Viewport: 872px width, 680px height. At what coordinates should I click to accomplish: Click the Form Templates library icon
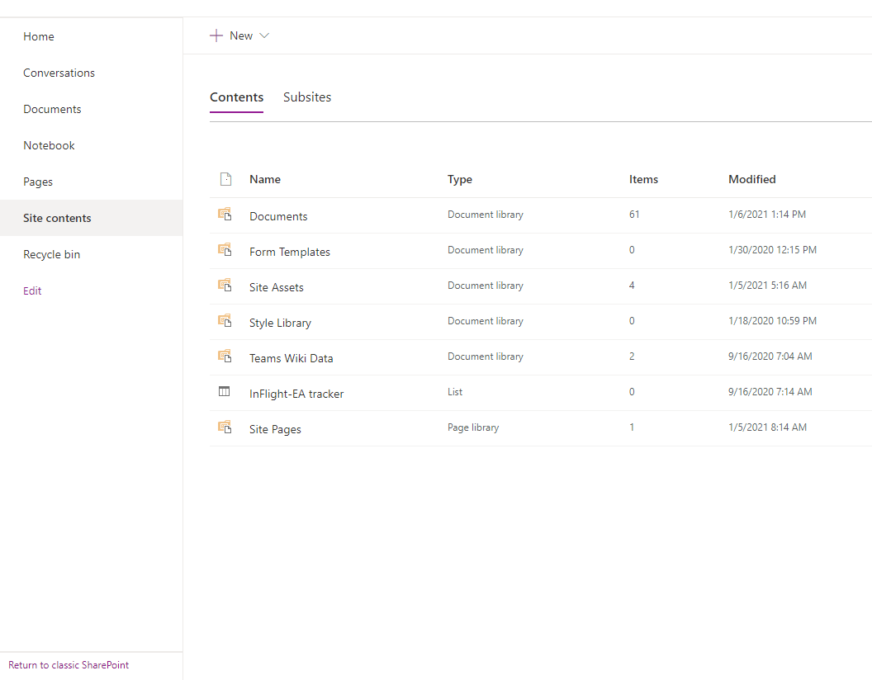225,249
